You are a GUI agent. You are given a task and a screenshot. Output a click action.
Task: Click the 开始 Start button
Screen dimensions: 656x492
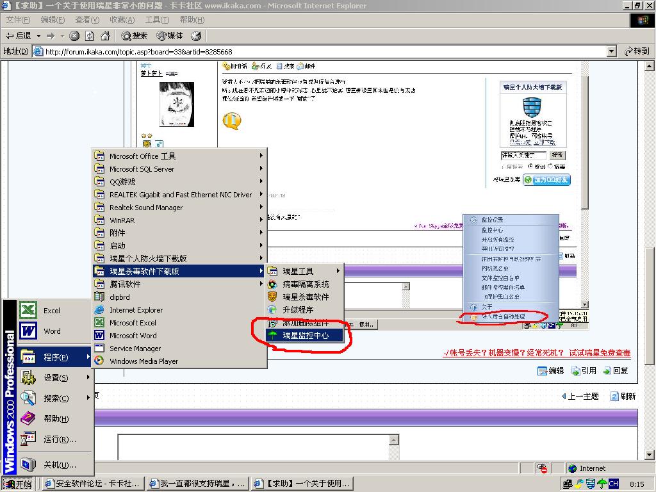pos(17,484)
